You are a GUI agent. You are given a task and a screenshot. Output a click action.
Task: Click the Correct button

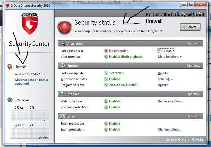(190, 27)
